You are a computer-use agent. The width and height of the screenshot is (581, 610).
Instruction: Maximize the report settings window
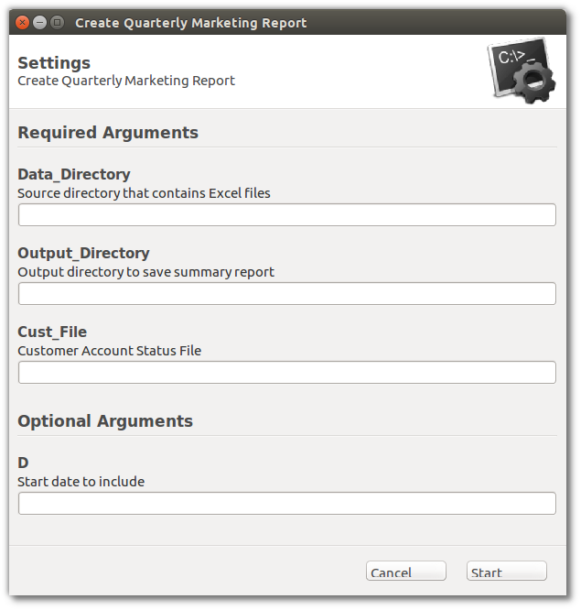57,23
